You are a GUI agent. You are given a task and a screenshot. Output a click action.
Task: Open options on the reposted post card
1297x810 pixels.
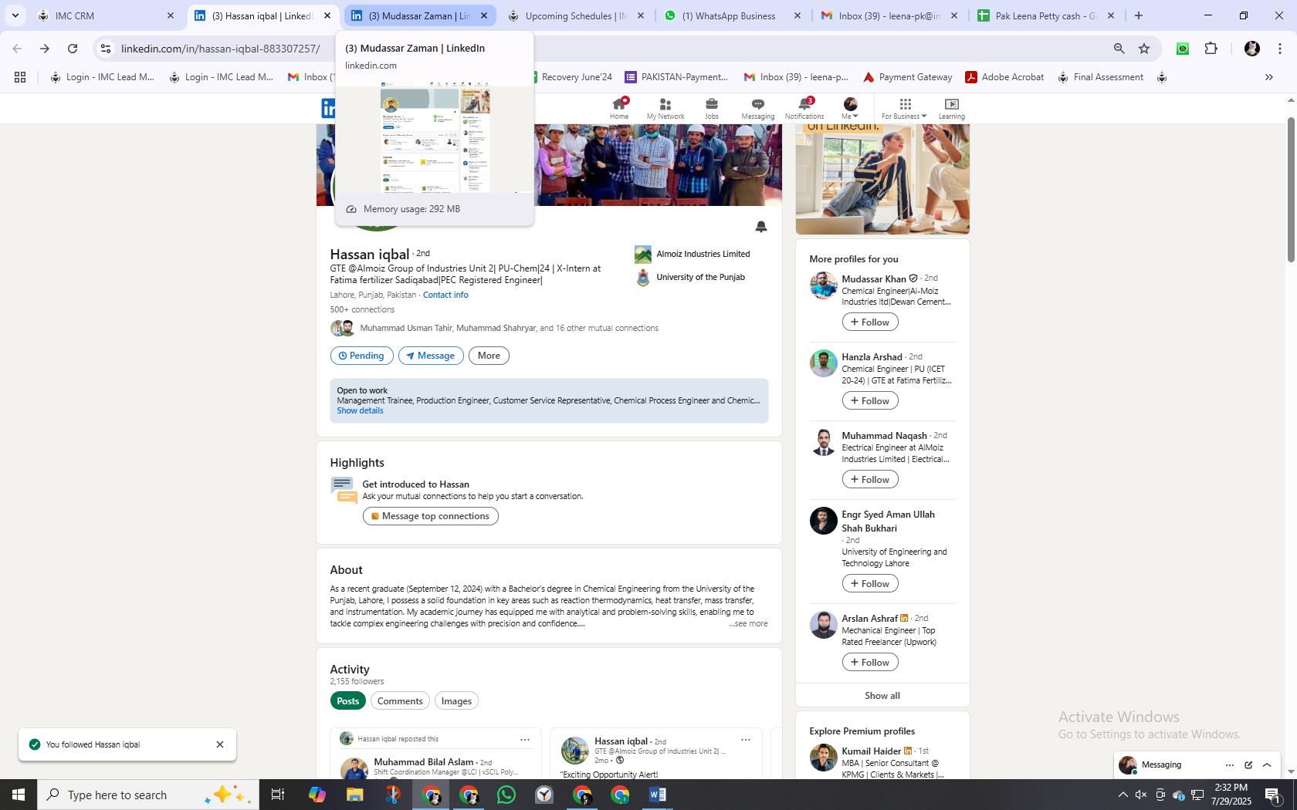coord(525,739)
